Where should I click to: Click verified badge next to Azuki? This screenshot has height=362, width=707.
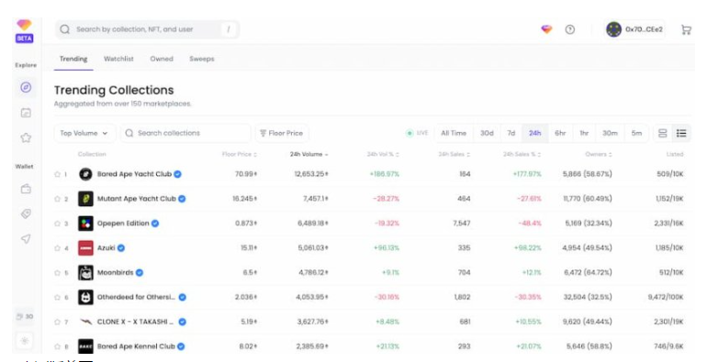(x=121, y=248)
